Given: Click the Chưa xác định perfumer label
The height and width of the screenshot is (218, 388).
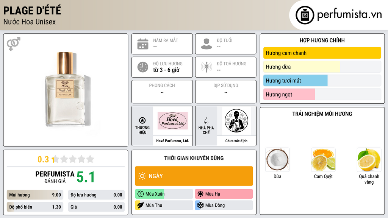Looking at the screenshot, I should tap(236, 141).
